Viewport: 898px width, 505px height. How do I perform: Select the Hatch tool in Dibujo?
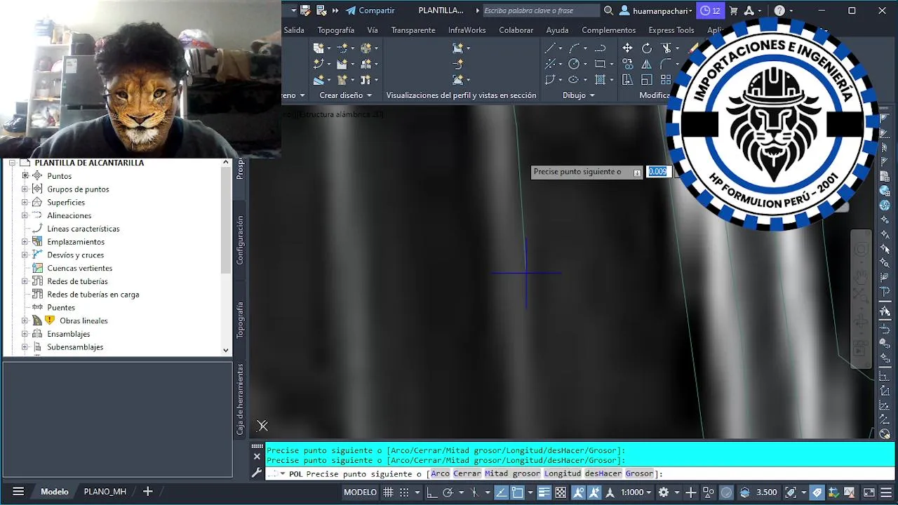click(x=600, y=80)
